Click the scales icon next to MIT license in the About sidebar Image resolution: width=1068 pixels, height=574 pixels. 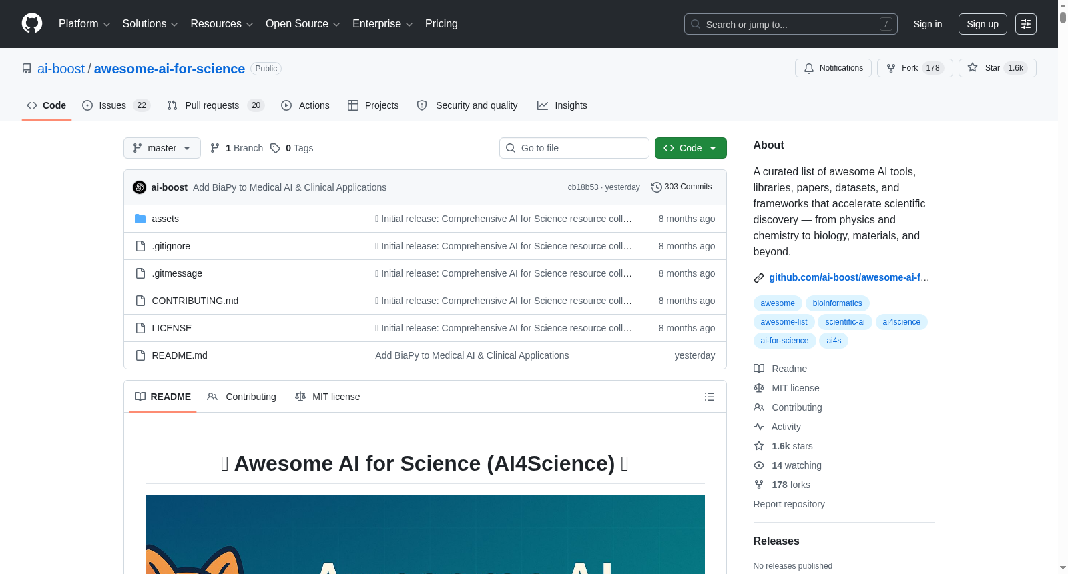[x=759, y=388]
